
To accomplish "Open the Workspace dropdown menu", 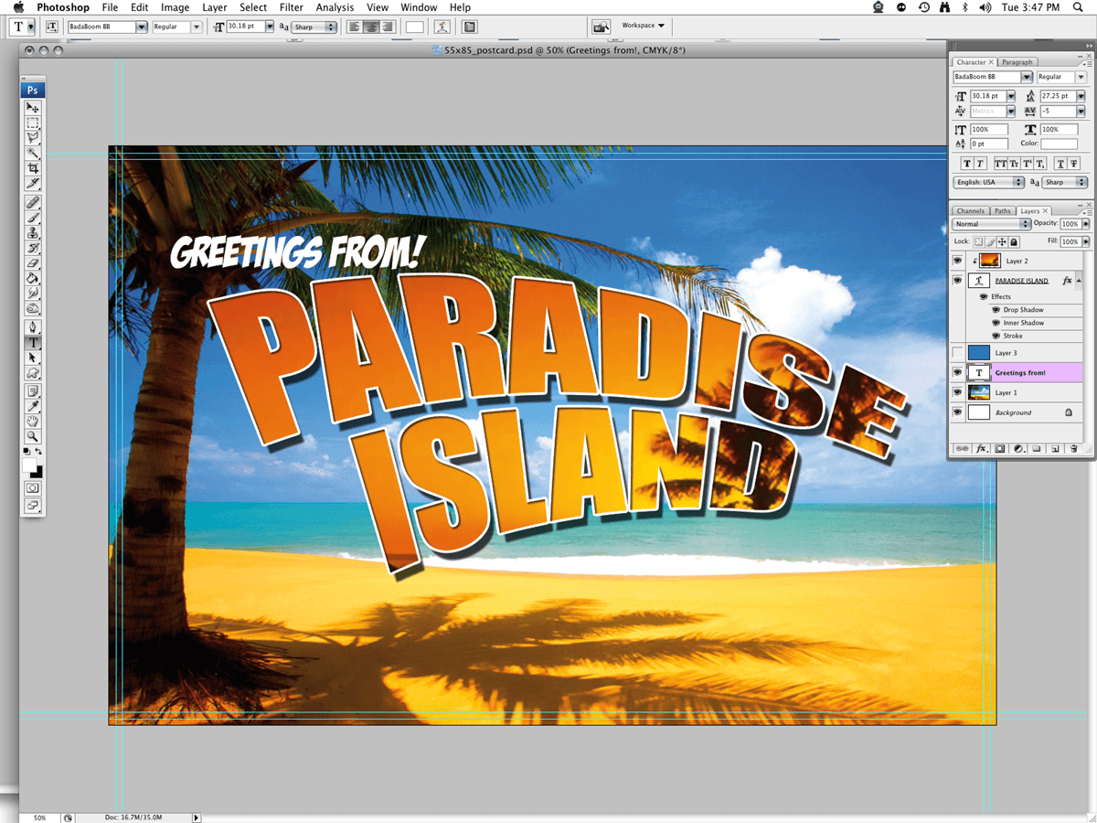I will tap(644, 26).
